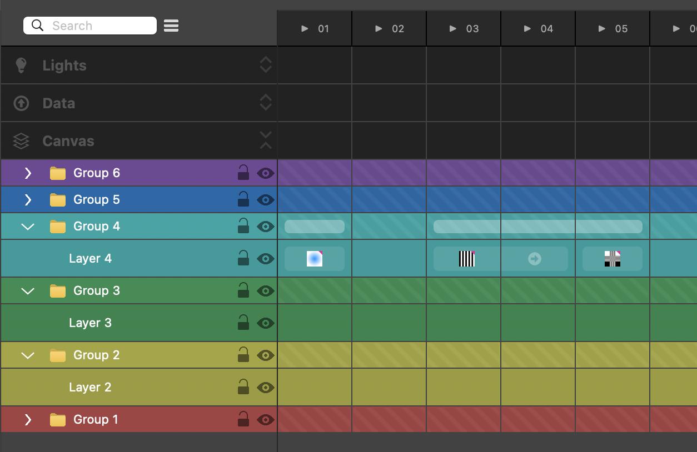Toggle the lock on Layer 4
The height and width of the screenshot is (452, 697).
pos(243,258)
